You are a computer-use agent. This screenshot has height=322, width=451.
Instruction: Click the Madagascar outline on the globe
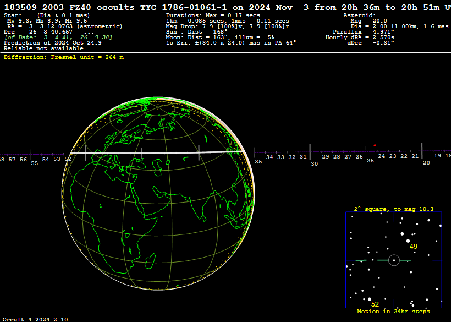(x=150, y=261)
